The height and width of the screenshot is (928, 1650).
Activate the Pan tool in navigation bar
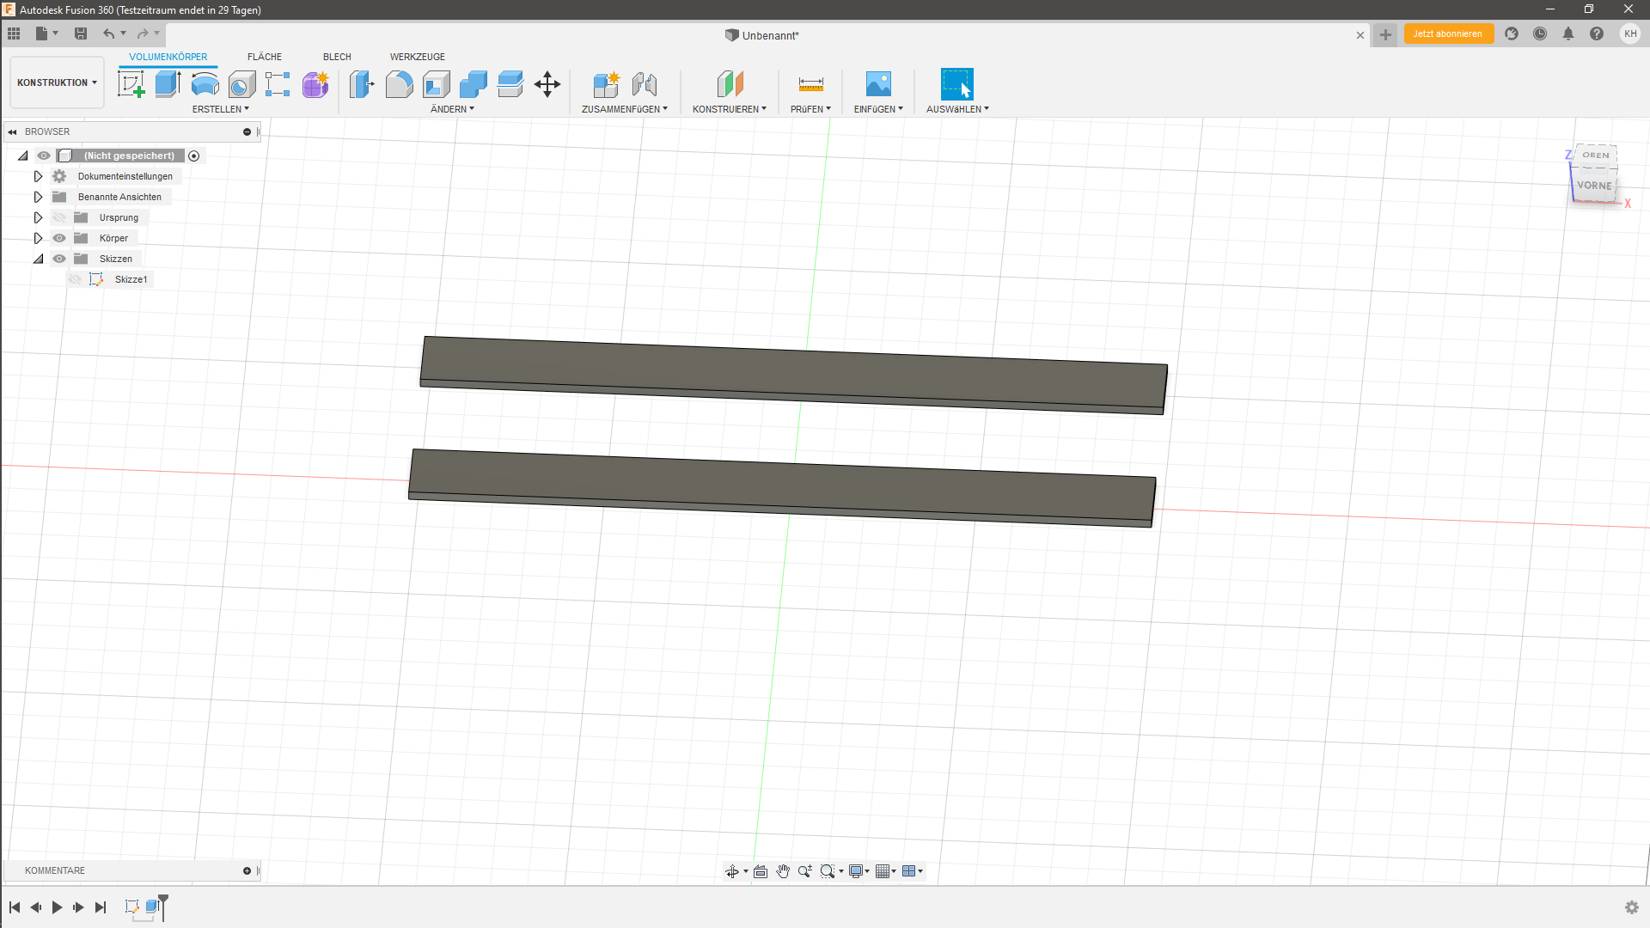tap(782, 870)
